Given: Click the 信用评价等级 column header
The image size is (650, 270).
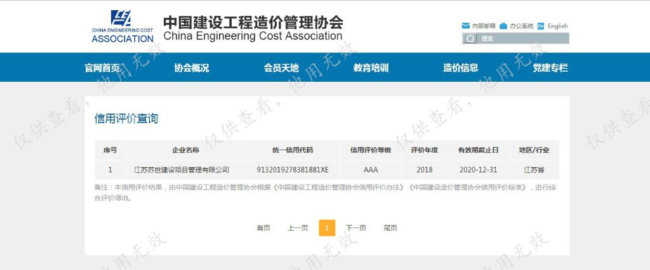Looking at the screenshot, I should tap(371, 150).
